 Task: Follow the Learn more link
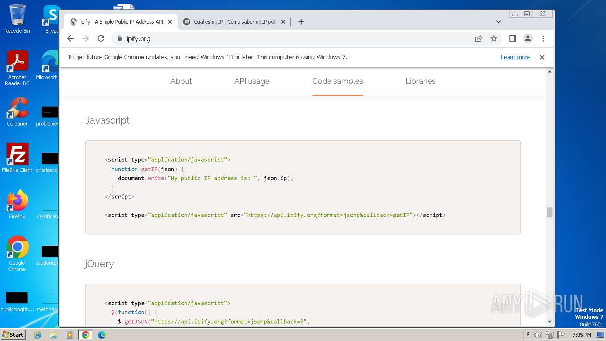[516, 57]
